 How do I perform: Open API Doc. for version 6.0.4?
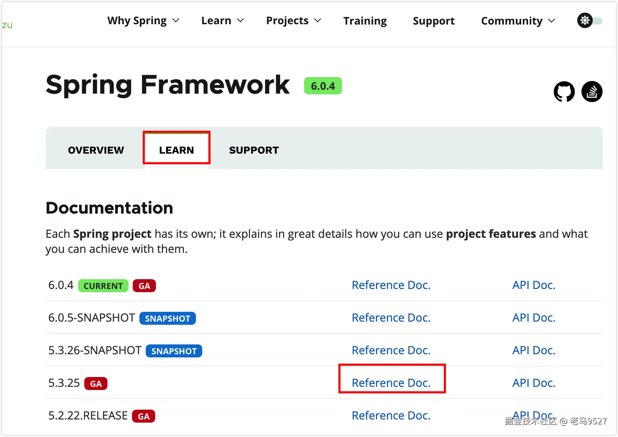coord(534,285)
